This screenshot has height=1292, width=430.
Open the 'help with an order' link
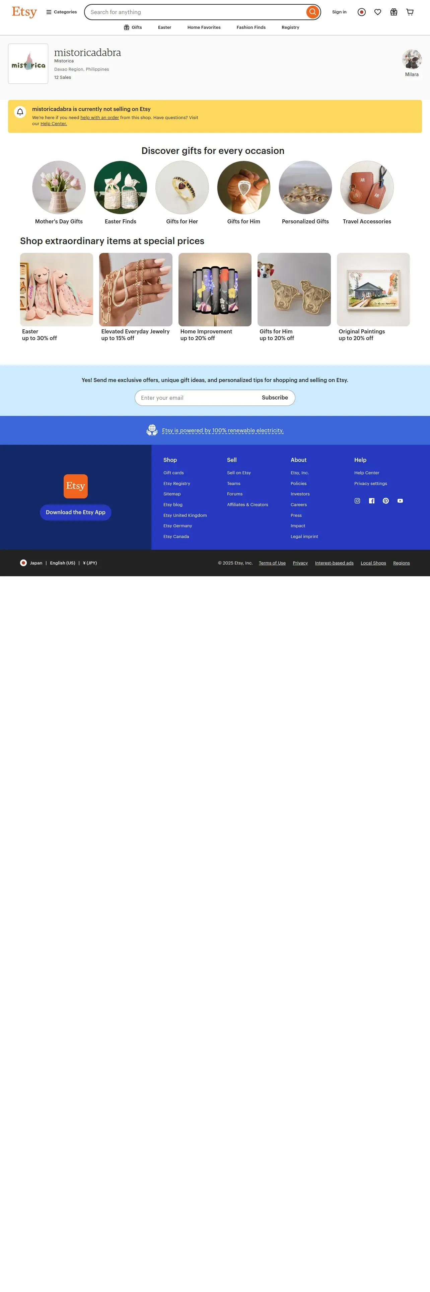(99, 118)
